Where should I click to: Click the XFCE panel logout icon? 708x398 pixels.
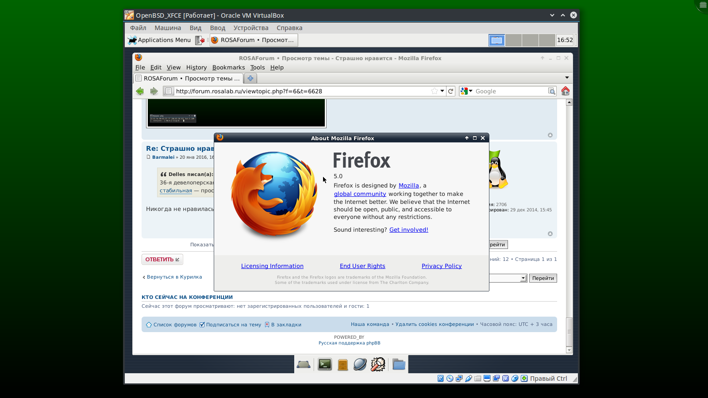pos(200,40)
